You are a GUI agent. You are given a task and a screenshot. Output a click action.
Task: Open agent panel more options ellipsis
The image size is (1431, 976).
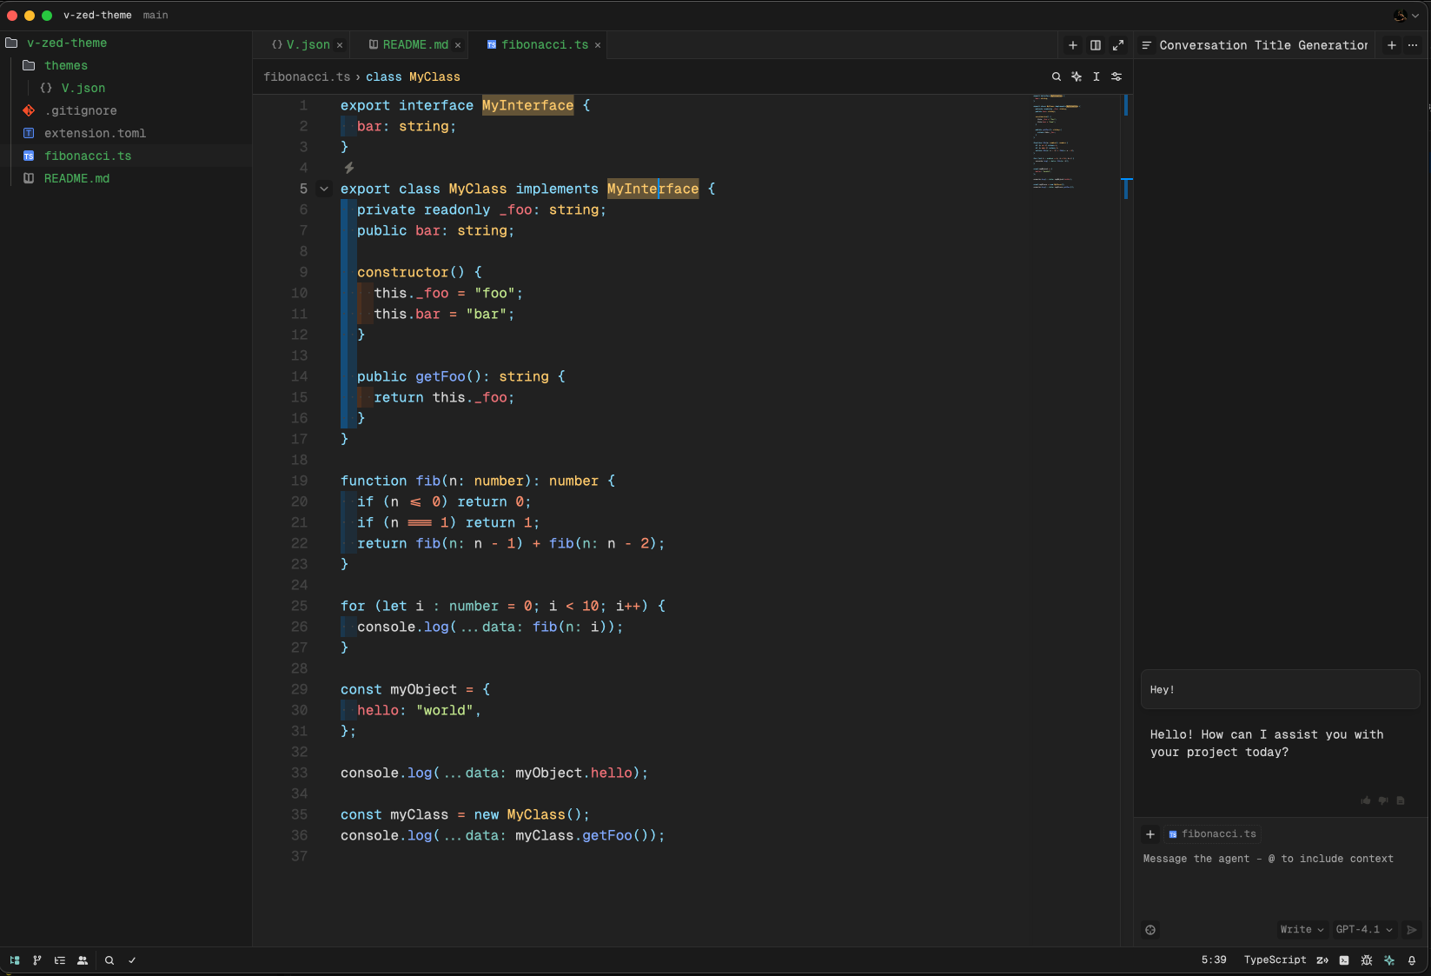click(1413, 45)
